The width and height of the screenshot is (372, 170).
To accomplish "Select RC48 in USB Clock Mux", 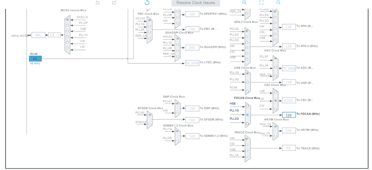I will 248,91.
